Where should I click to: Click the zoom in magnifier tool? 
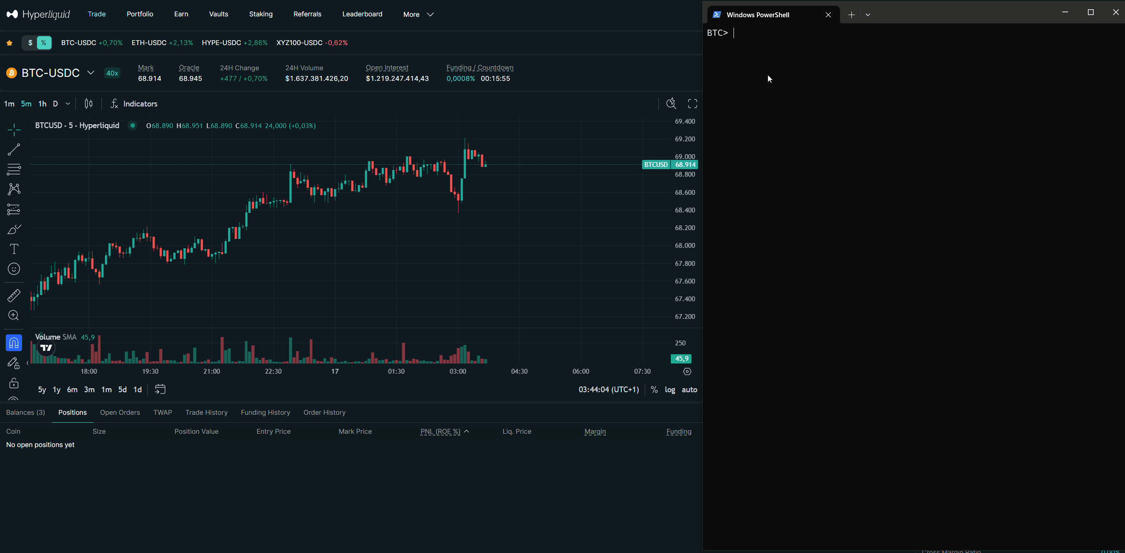[x=14, y=315]
